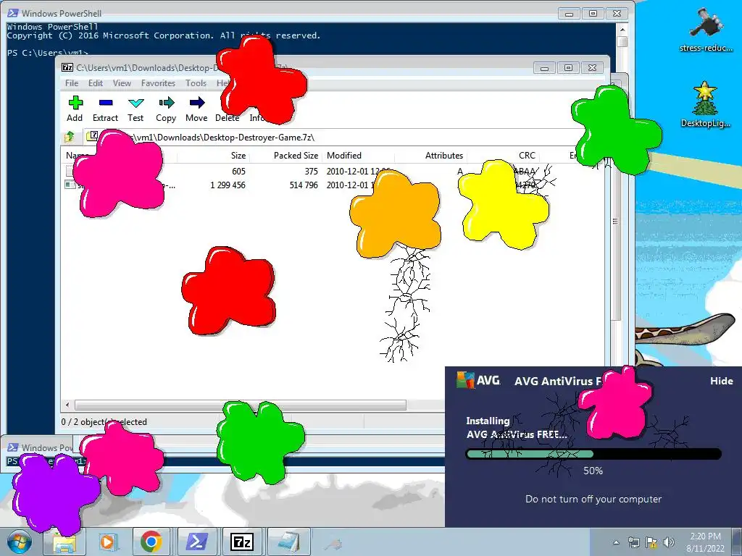The width and height of the screenshot is (742, 556).
Task: Sort by CRC column header
Action: tap(503, 156)
